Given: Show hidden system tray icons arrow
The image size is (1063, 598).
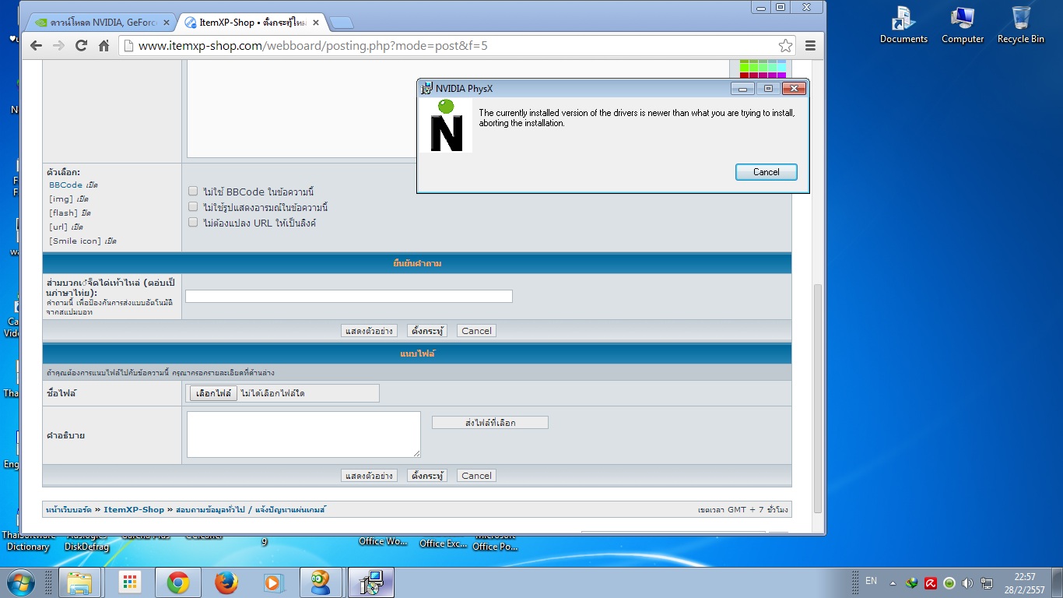Looking at the screenshot, I should click(x=893, y=582).
